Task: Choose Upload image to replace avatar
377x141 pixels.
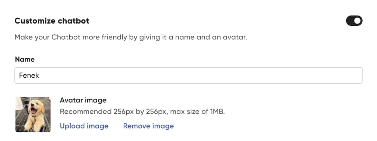Action: [84, 126]
